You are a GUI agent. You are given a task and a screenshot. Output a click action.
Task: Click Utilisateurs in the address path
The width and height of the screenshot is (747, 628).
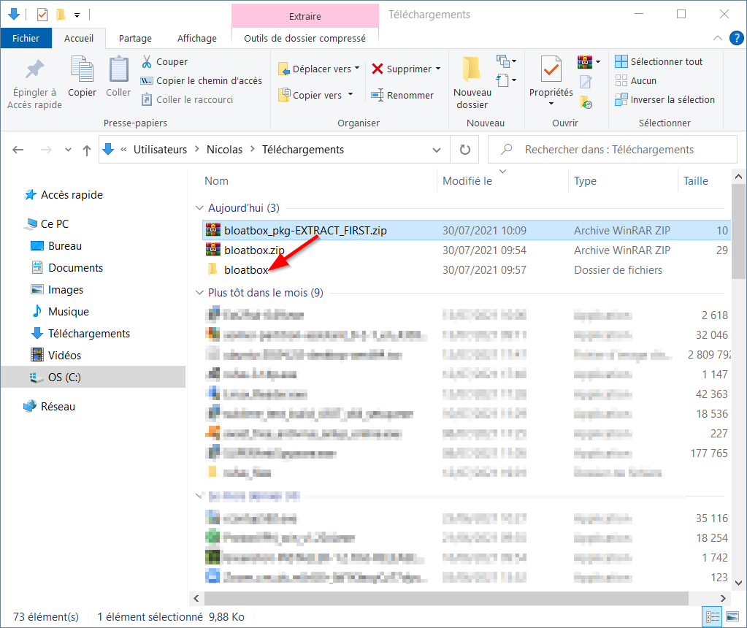(x=160, y=150)
